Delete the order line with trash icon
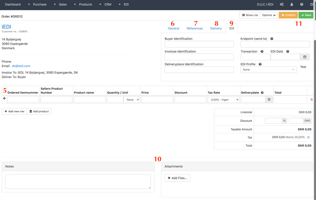This screenshot has height=200, width=316. (311, 100)
